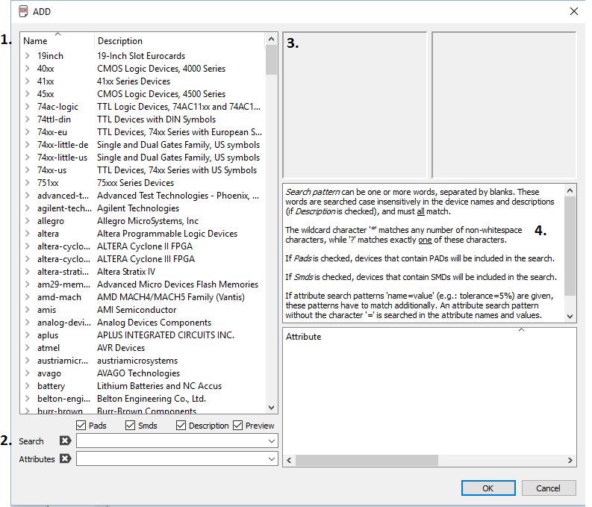The height and width of the screenshot is (507, 592).
Task: Expand the 74xx-us library
Action: click(x=27, y=170)
